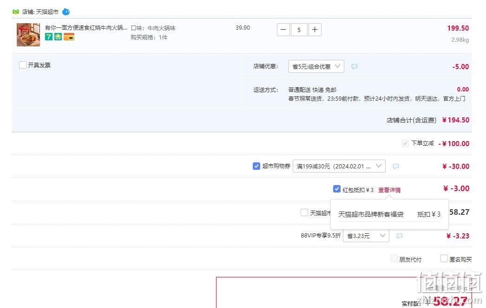This screenshot has width=486, height=308.
Task: Click the 88VIP专享9.5折 label
Action: [x=321, y=236]
